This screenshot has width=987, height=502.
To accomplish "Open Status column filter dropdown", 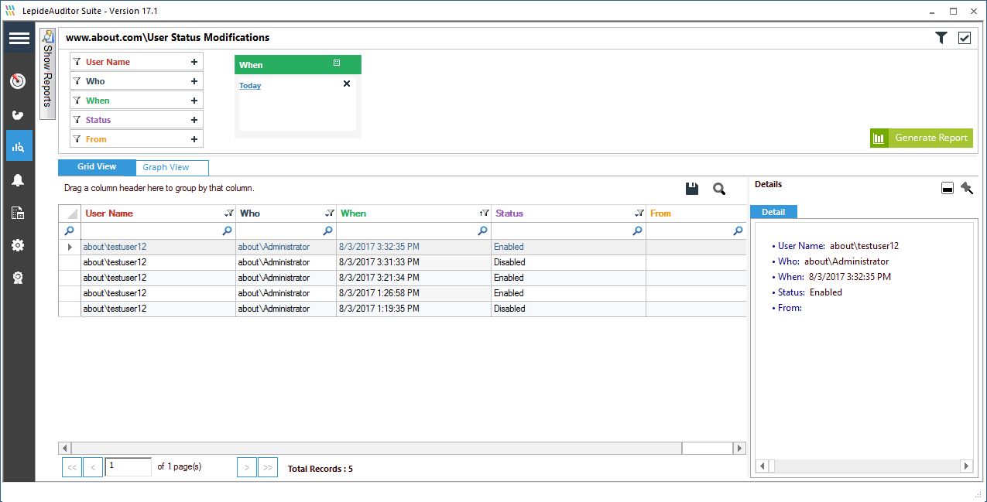I will pos(639,213).
